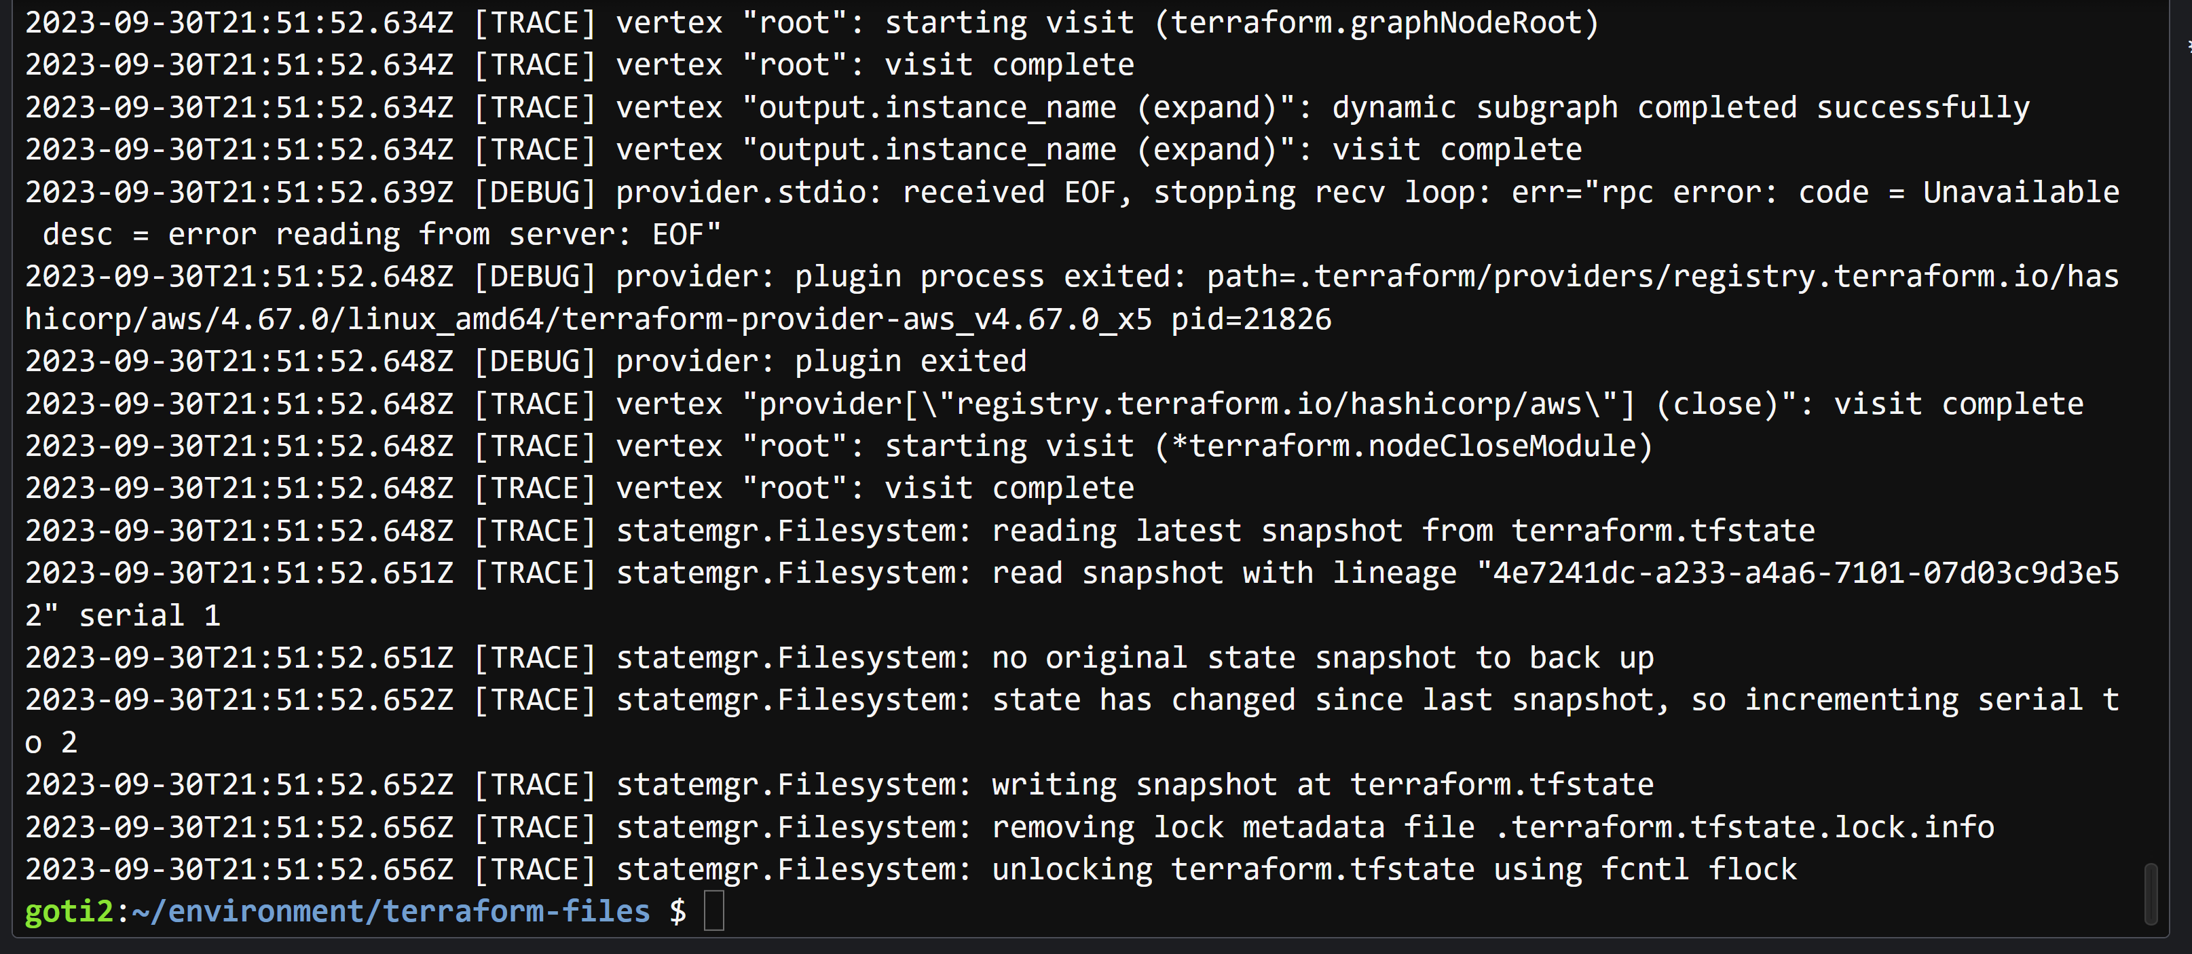Click "reading latest snapshot from terraform.tfstate" line
The width and height of the screenshot is (2192, 954).
click(920, 531)
